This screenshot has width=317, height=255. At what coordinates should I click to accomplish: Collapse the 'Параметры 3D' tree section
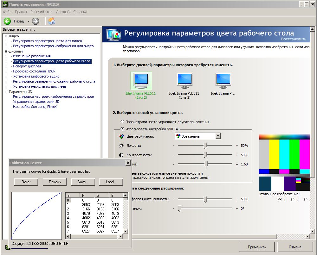6,92
